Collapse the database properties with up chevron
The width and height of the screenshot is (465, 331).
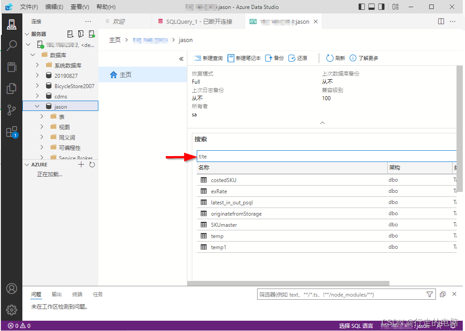click(x=322, y=123)
